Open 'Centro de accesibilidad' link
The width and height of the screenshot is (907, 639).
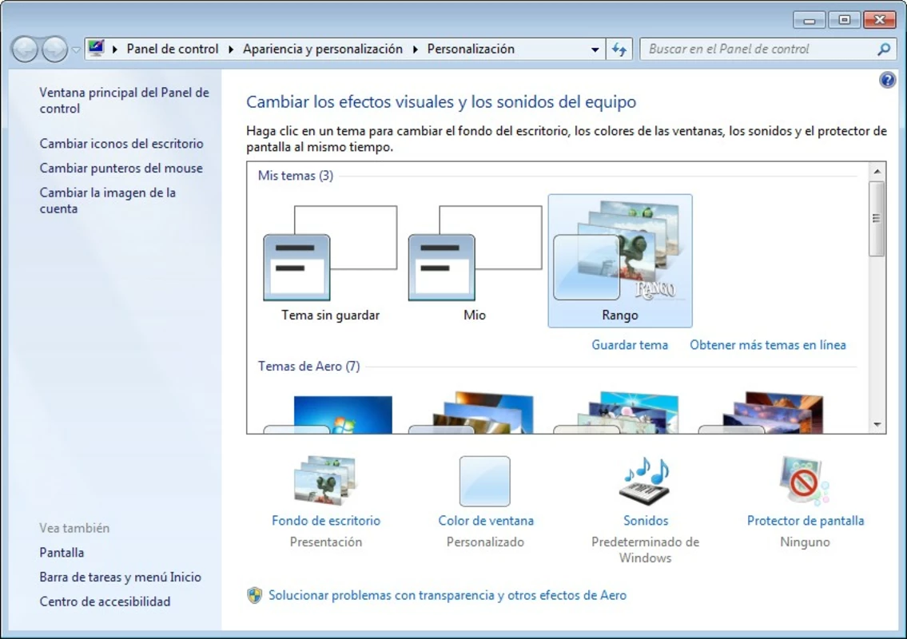point(105,601)
